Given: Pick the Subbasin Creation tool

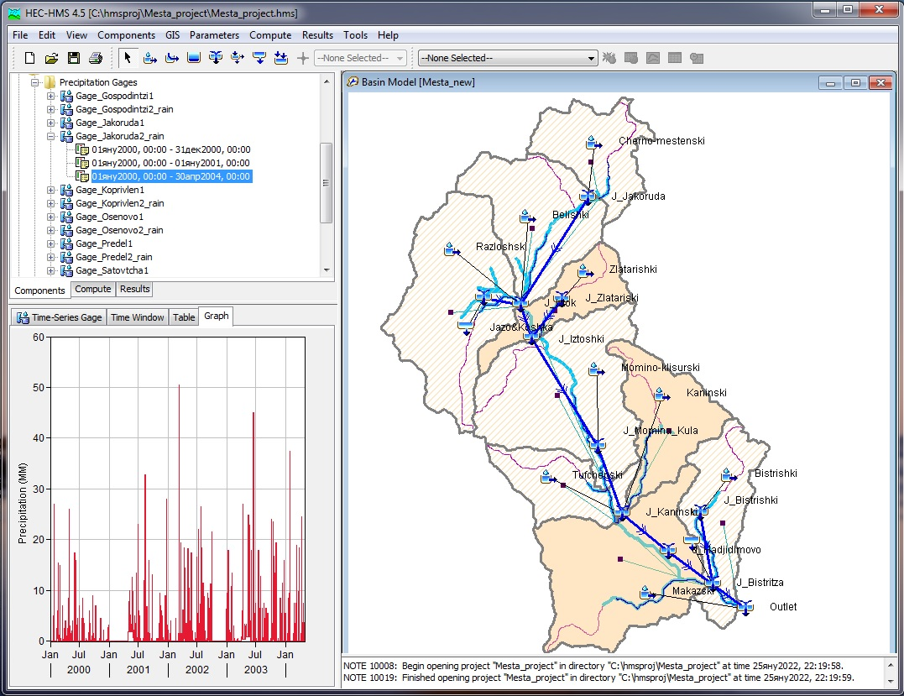Looking at the screenshot, I should [150, 58].
